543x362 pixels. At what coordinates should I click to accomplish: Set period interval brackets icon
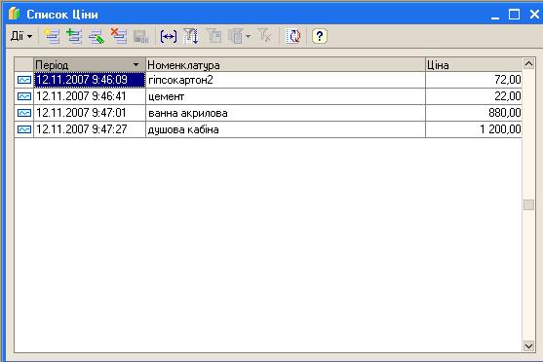point(169,36)
